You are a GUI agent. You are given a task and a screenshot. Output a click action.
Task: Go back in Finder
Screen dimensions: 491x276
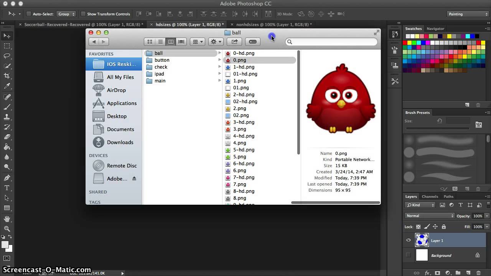tap(94, 42)
